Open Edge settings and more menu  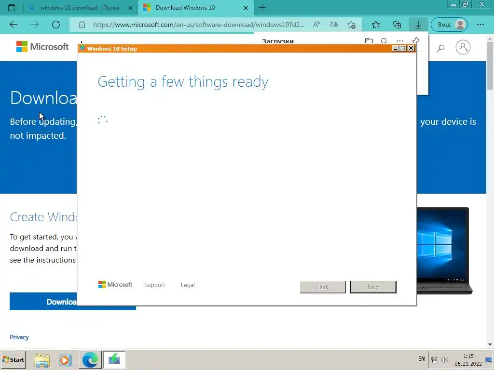(x=480, y=25)
